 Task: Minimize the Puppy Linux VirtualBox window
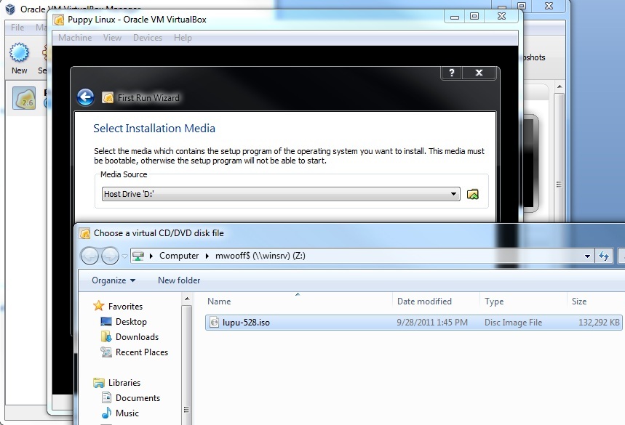(455, 17)
